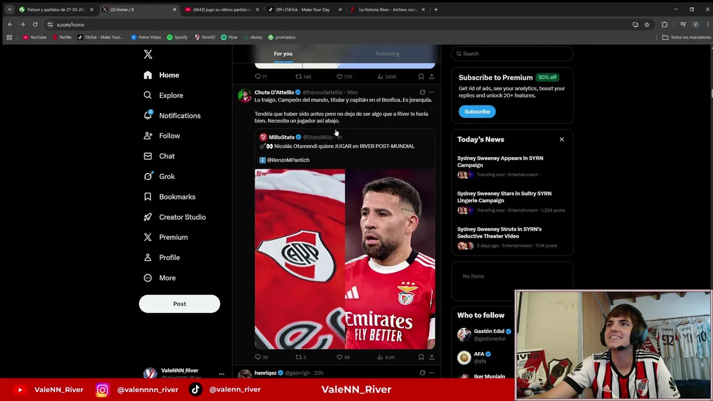Viewport: 713px width, 401px height.
Task: Open the Netflix bookmark
Action: (x=62, y=37)
